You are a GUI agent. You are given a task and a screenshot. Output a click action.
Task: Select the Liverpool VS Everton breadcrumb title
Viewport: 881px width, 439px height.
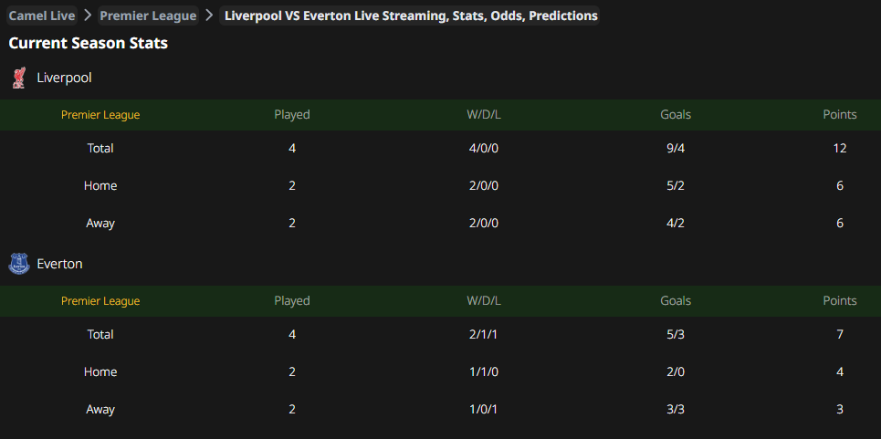click(411, 16)
